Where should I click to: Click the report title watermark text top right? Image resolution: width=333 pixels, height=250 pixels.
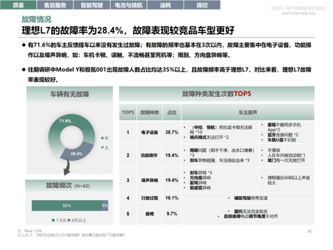click(298, 8)
